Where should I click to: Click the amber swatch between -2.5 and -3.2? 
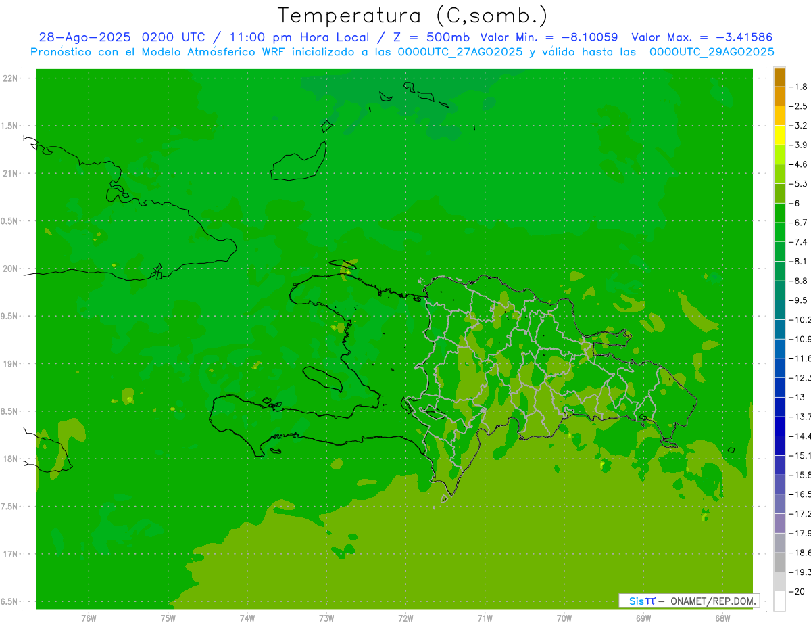point(779,116)
